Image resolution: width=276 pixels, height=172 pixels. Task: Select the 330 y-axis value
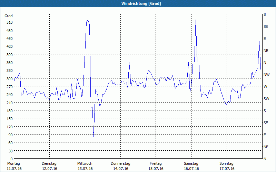point(10,71)
